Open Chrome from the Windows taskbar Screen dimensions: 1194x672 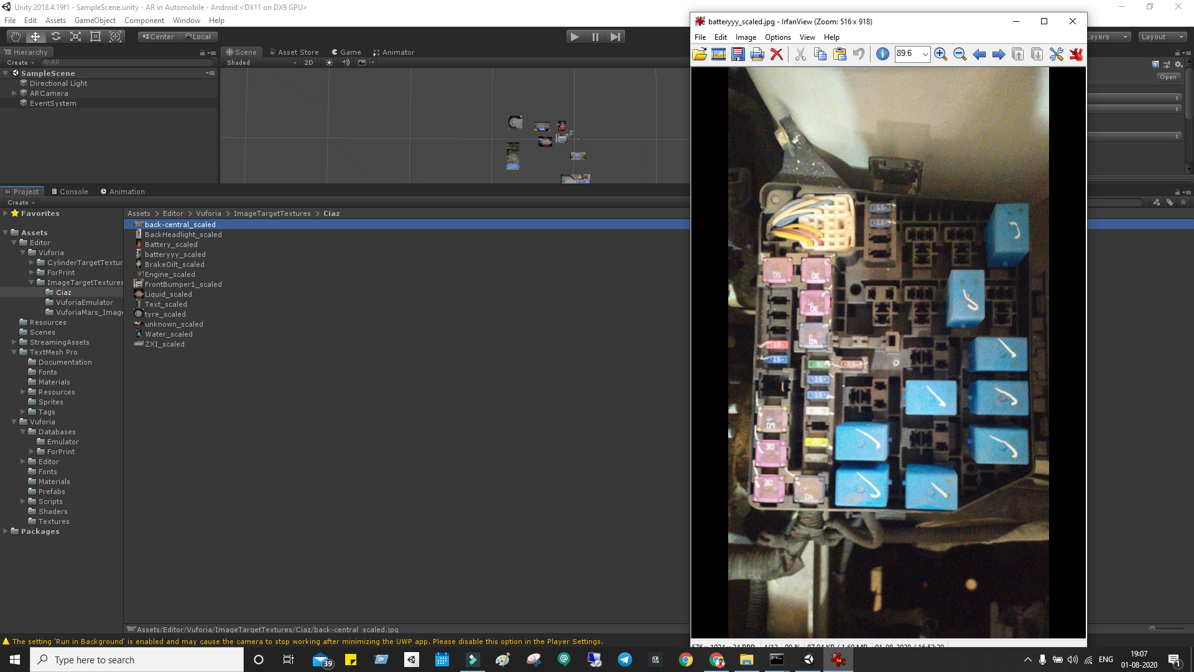(685, 660)
